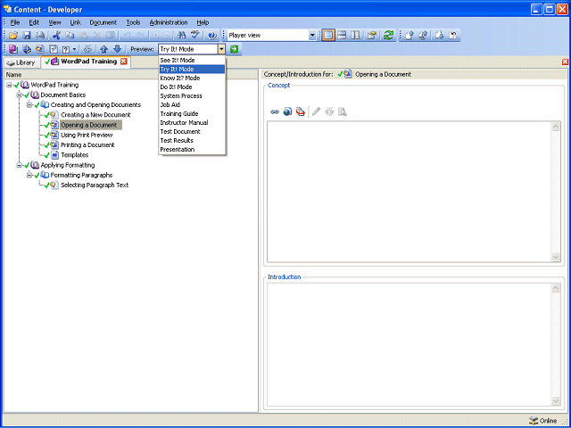The height and width of the screenshot is (428, 571).
Task: Select Training Guide output option
Action: click(x=193, y=114)
